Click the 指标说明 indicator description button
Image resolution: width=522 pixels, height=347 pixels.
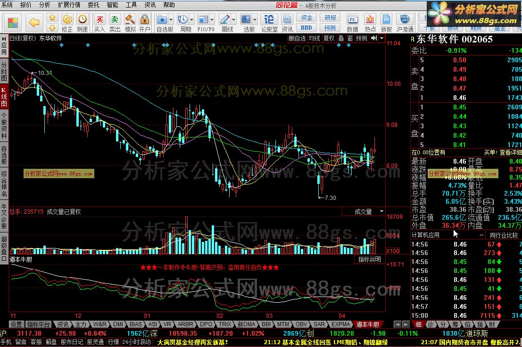pyautogui.click(x=369, y=259)
